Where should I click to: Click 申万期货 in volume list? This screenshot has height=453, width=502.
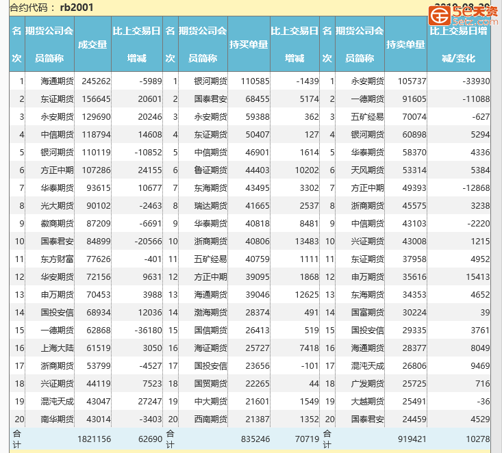coord(57,295)
